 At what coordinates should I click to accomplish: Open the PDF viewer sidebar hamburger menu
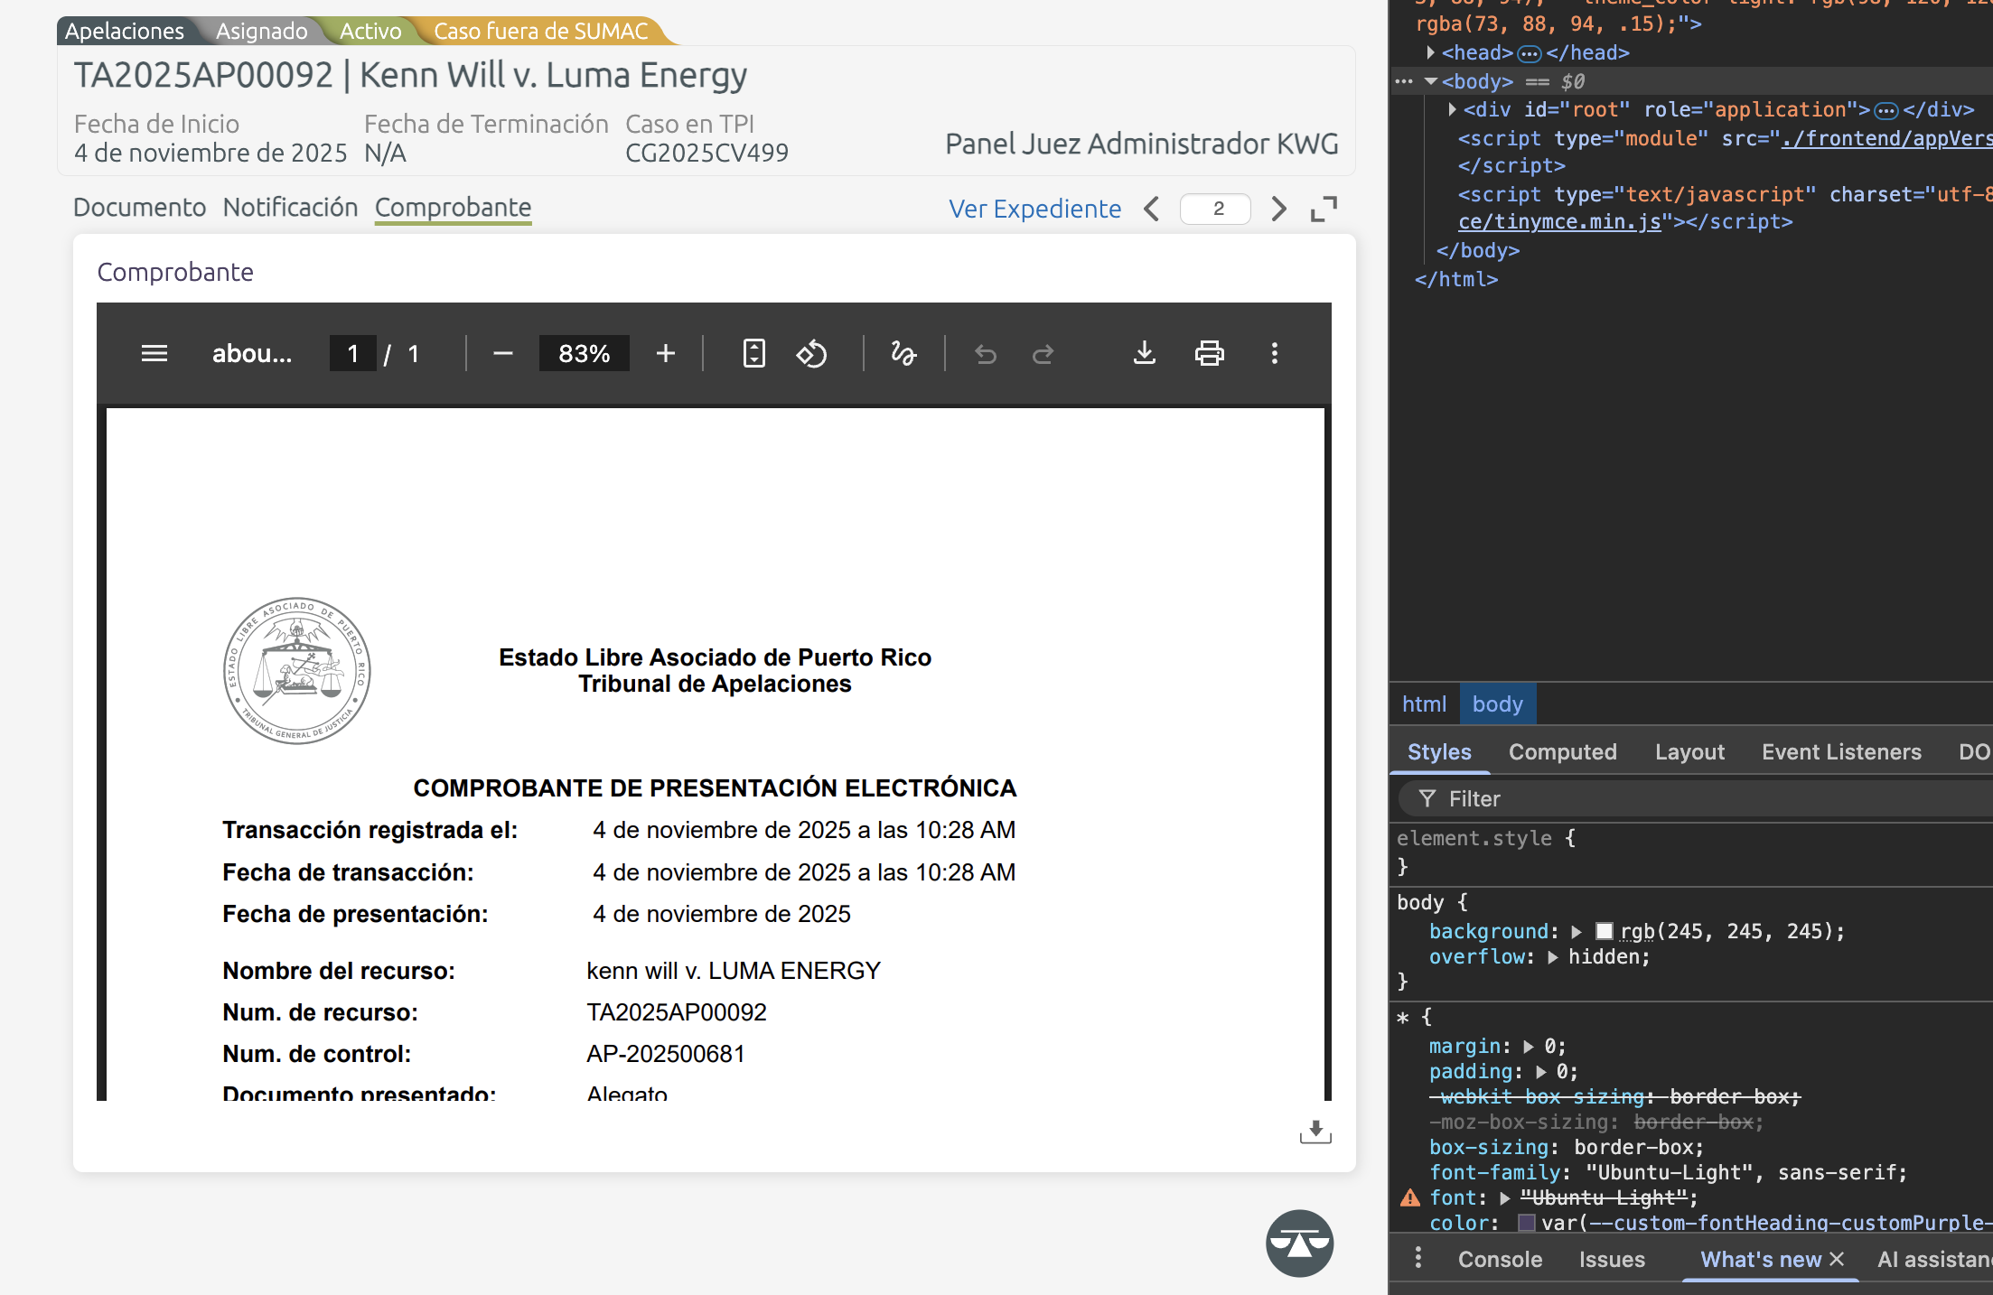[154, 353]
